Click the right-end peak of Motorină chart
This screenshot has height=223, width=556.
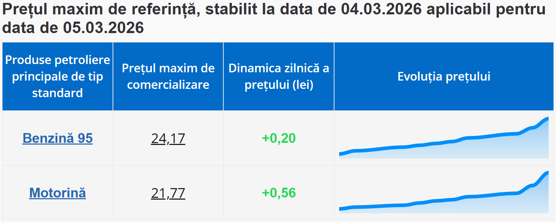coord(547,173)
